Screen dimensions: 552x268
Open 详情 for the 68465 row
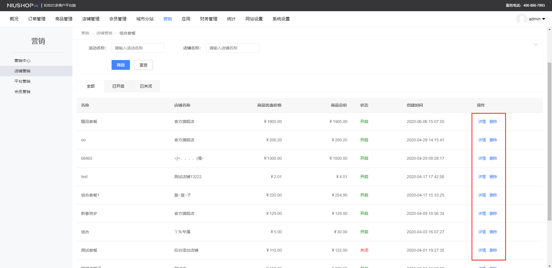482,159
